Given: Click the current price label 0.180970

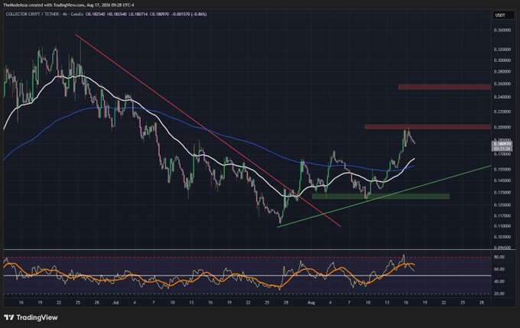Looking at the screenshot, I should click(x=502, y=144).
